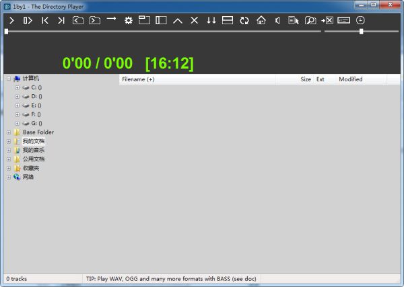Image resolution: width=404 pixels, height=287 pixels.
Task: Select 公用文档 folder
Action: tap(34, 159)
